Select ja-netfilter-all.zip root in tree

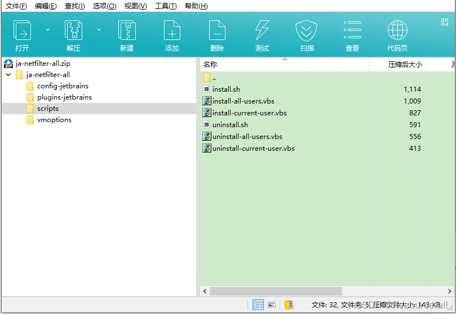click(43, 63)
